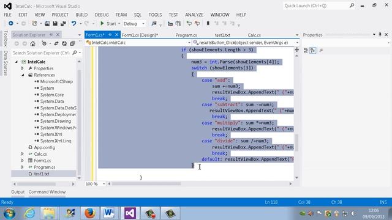Switch to Form1.cs [Design] tab
The image size is (392, 220).
tap(140, 35)
